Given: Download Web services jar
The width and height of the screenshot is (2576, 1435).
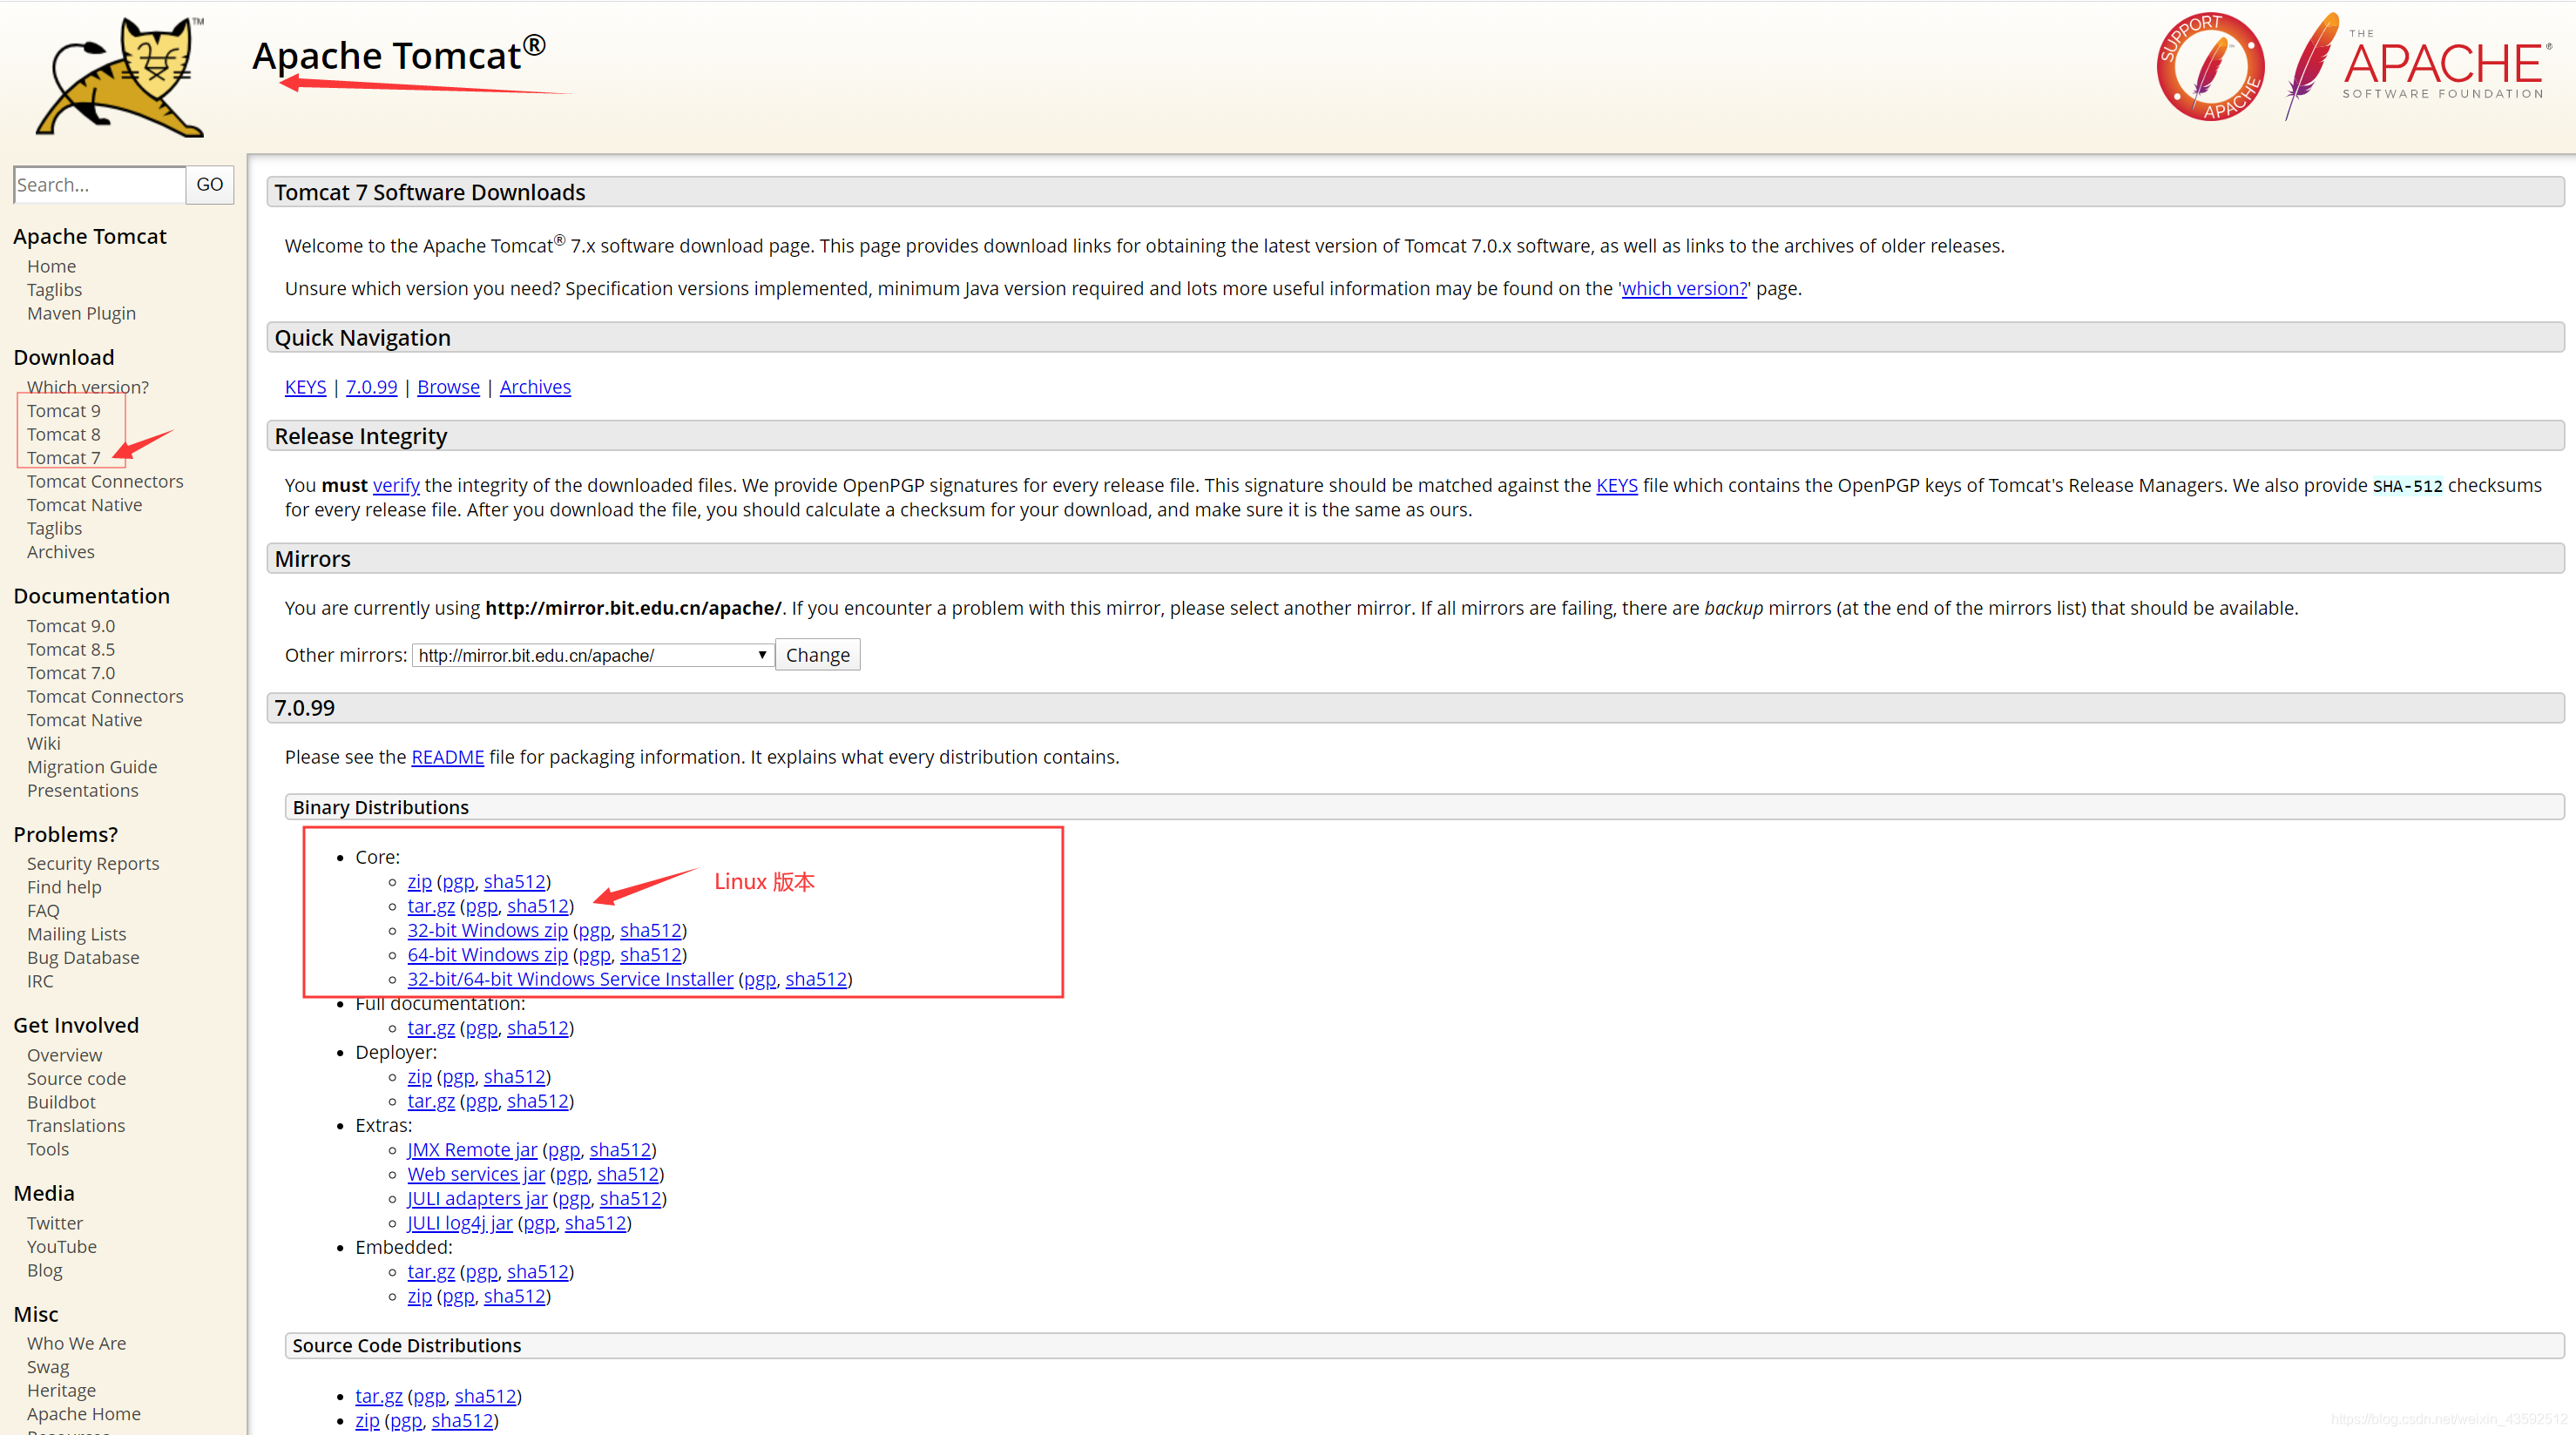Looking at the screenshot, I should pyautogui.click(x=476, y=1174).
